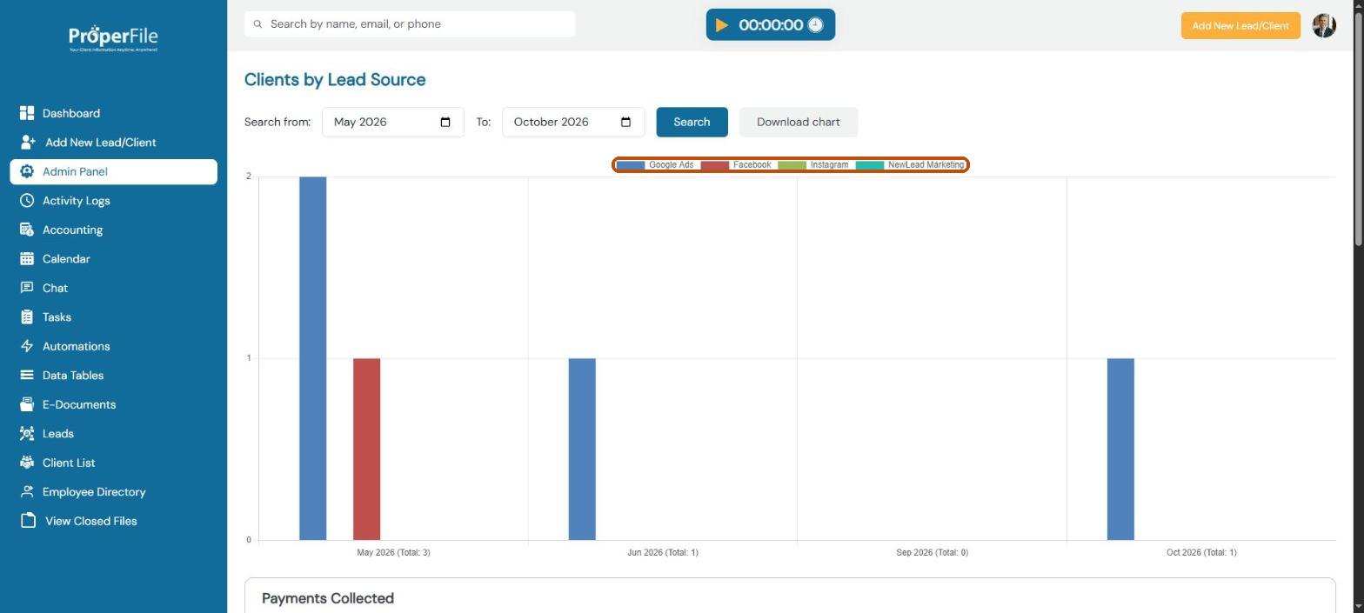1364x613 pixels.
Task: Click the Employee Directory person icon
Action: pos(27,491)
